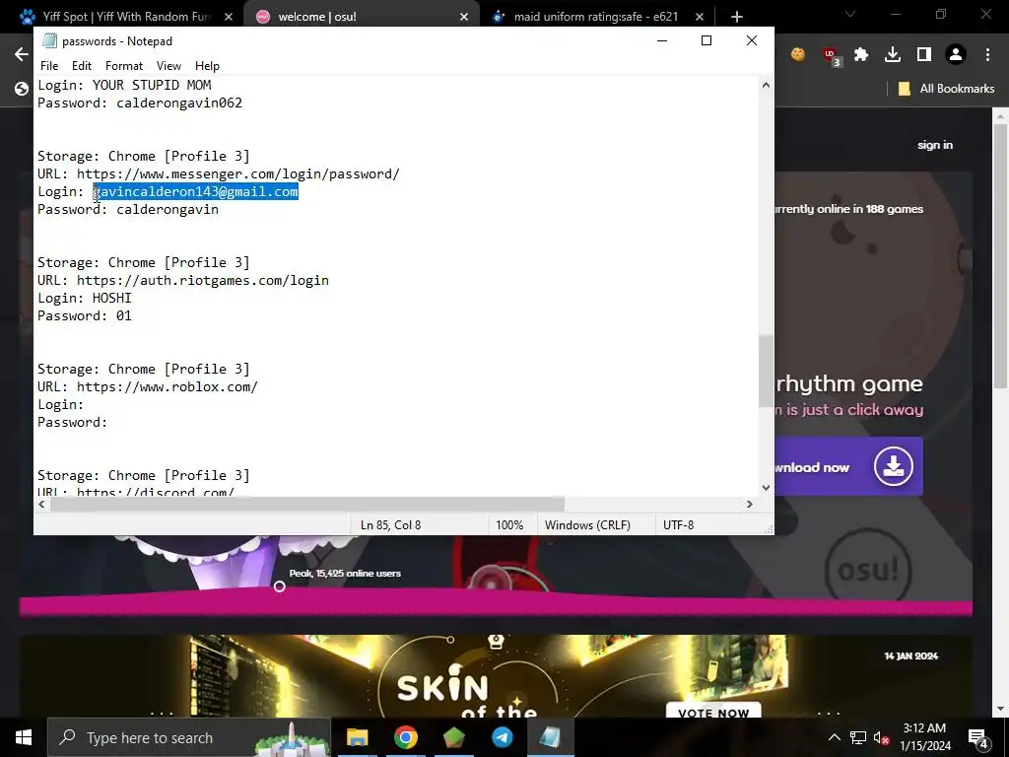Click the 'Ln 85, Col 8' status bar entry
1009x757 pixels.
click(390, 525)
